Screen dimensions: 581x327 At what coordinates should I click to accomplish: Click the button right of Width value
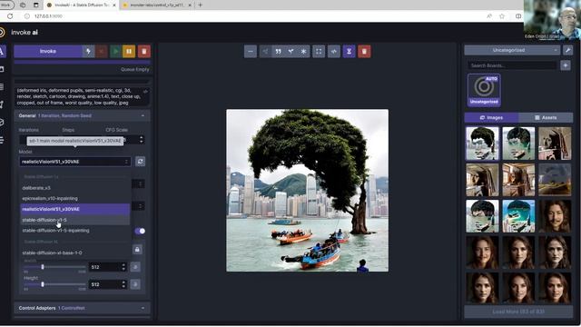tap(135, 266)
